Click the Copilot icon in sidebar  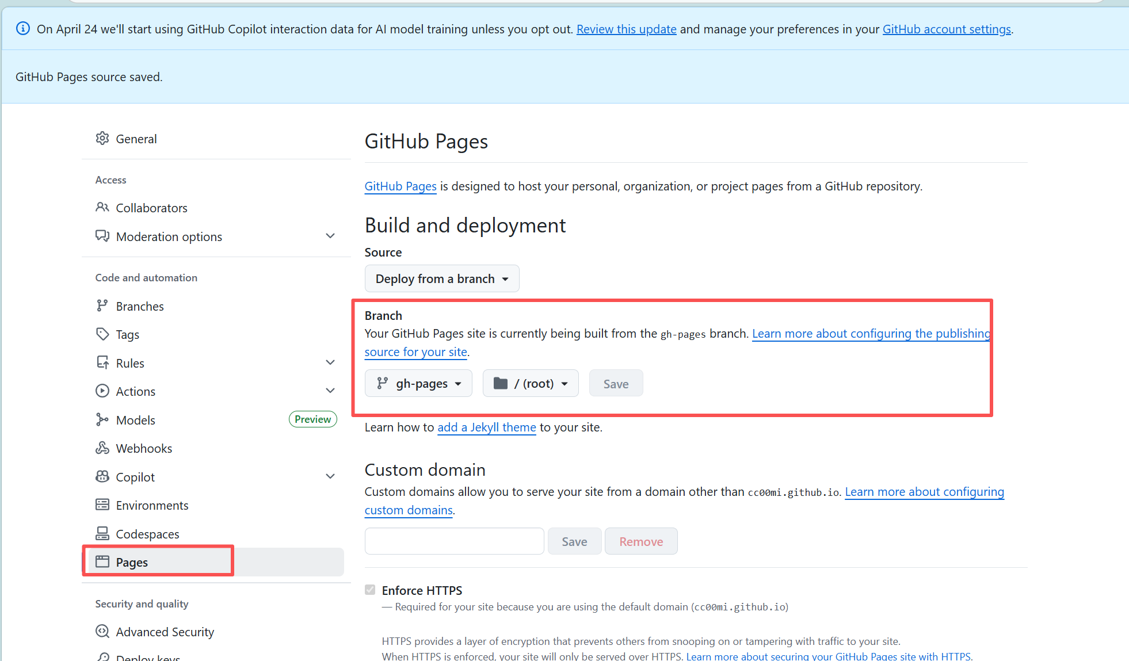pos(102,476)
